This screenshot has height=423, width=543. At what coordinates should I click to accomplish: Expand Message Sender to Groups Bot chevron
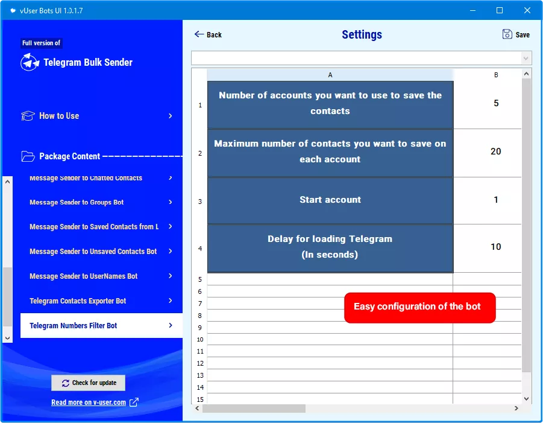point(171,202)
